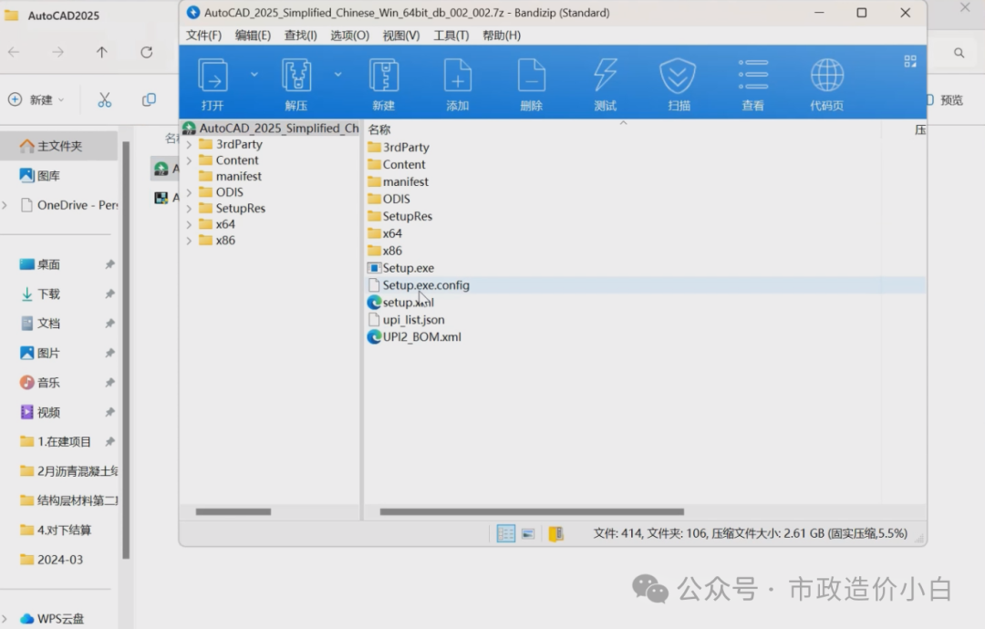985x629 pixels.
Task: Select Content folder in file list
Action: tap(397, 164)
